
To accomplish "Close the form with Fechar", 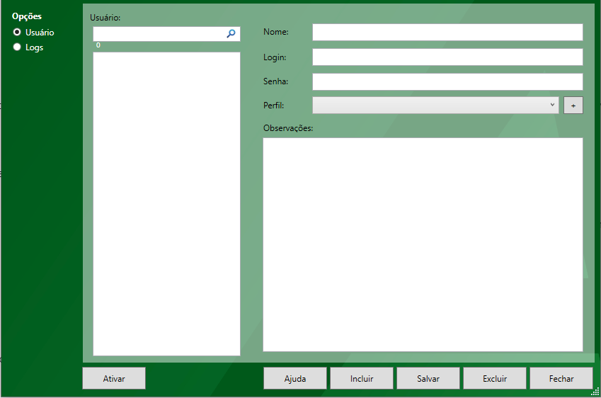I will [x=561, y=378].
